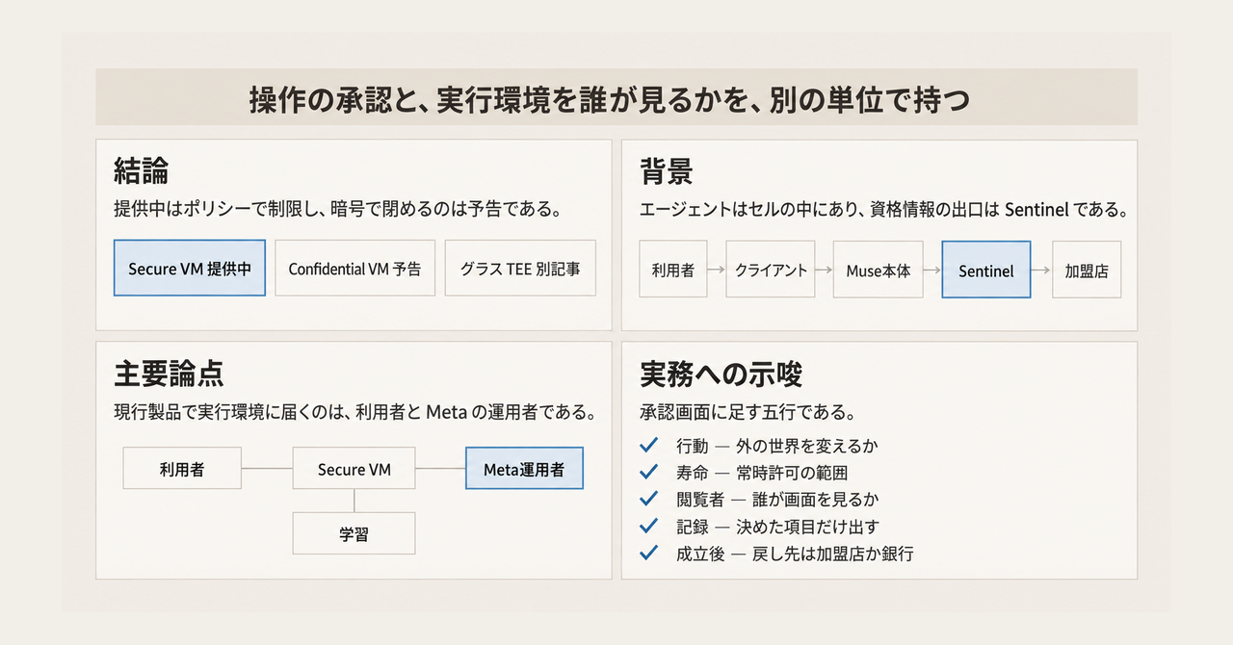Click the checkmark beside 寿命
The image size is (1233, 645).
(x=648, y=473)
